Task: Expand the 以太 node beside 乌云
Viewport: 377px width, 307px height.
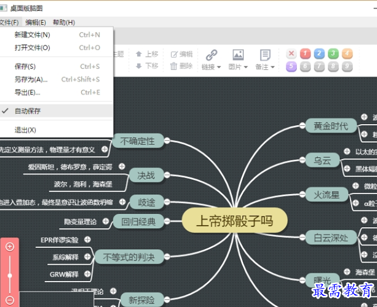Action: point(347,151)
